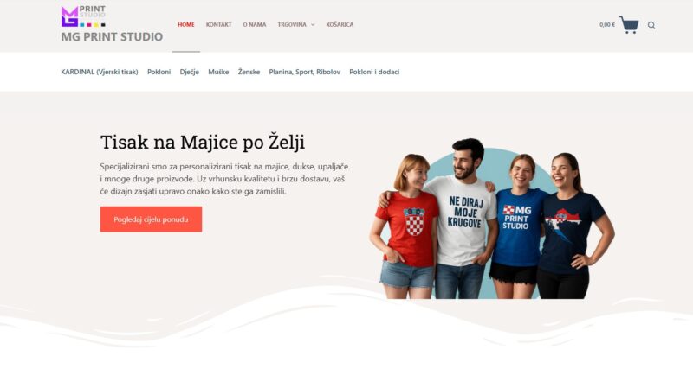
Task: Open the shopping cart icon
Action: (x=629, y=25)
